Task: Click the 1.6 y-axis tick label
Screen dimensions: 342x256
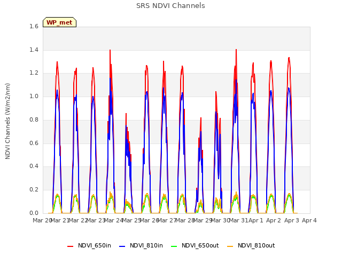Action: pos(34,26)
